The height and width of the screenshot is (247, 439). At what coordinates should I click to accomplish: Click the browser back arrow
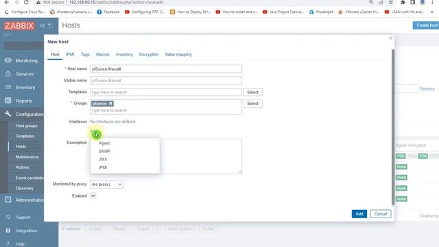point(6,2)
